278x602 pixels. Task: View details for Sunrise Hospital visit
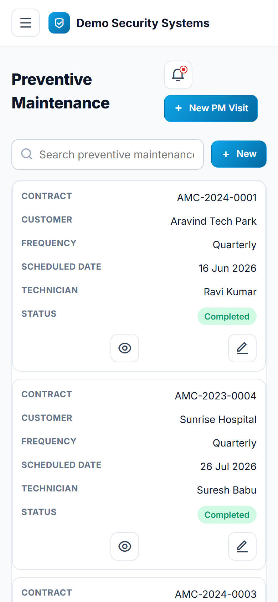pos(125,546)
